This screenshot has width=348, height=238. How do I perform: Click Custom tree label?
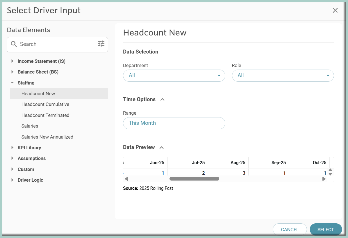[26, 169]
